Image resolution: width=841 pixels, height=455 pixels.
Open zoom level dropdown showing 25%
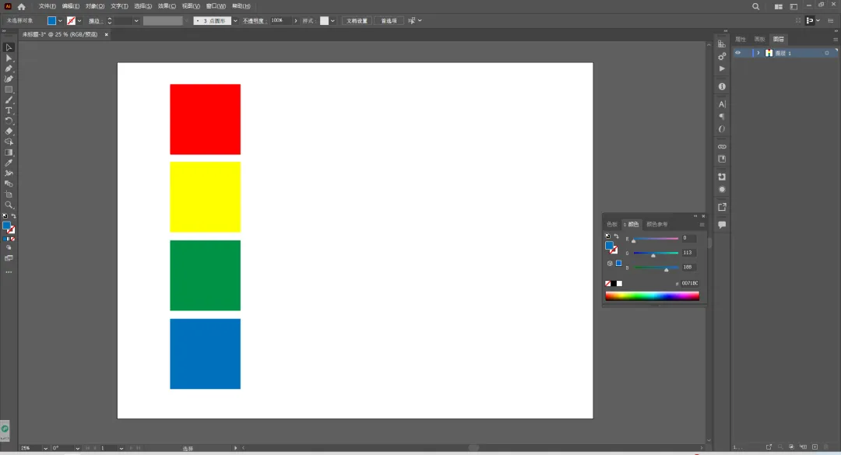46,448
